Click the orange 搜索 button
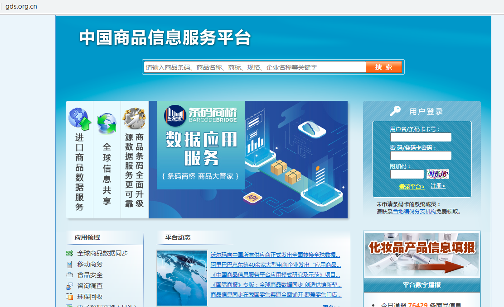Viewport: 504px width, 307px height. (x=384, y=67)
